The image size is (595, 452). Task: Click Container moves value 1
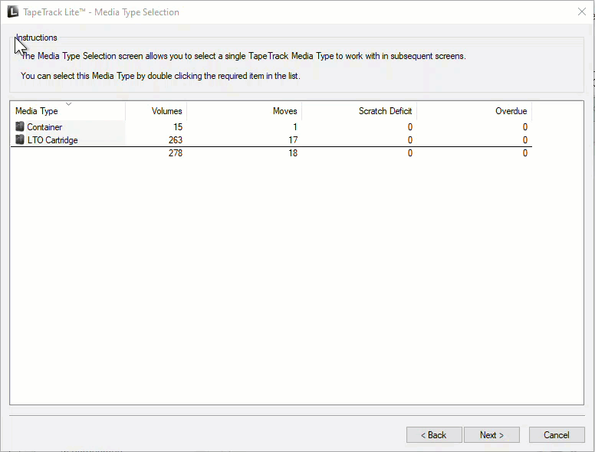pyautogui.click(x=295, y=127)
